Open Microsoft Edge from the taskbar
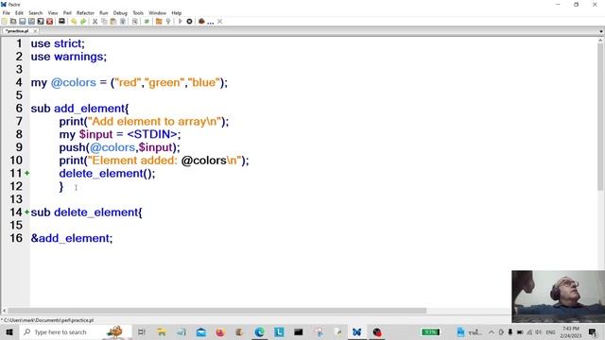Image resolution: width=605 pixels, height=340 pixels. [259, 331]
